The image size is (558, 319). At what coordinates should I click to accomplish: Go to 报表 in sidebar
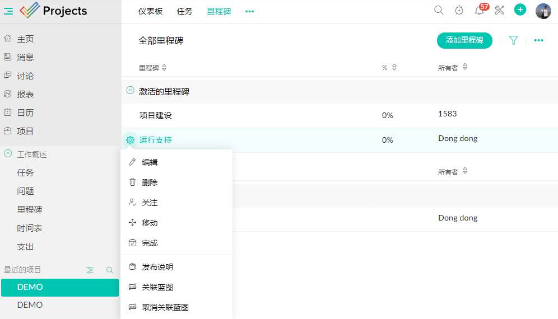25,94
